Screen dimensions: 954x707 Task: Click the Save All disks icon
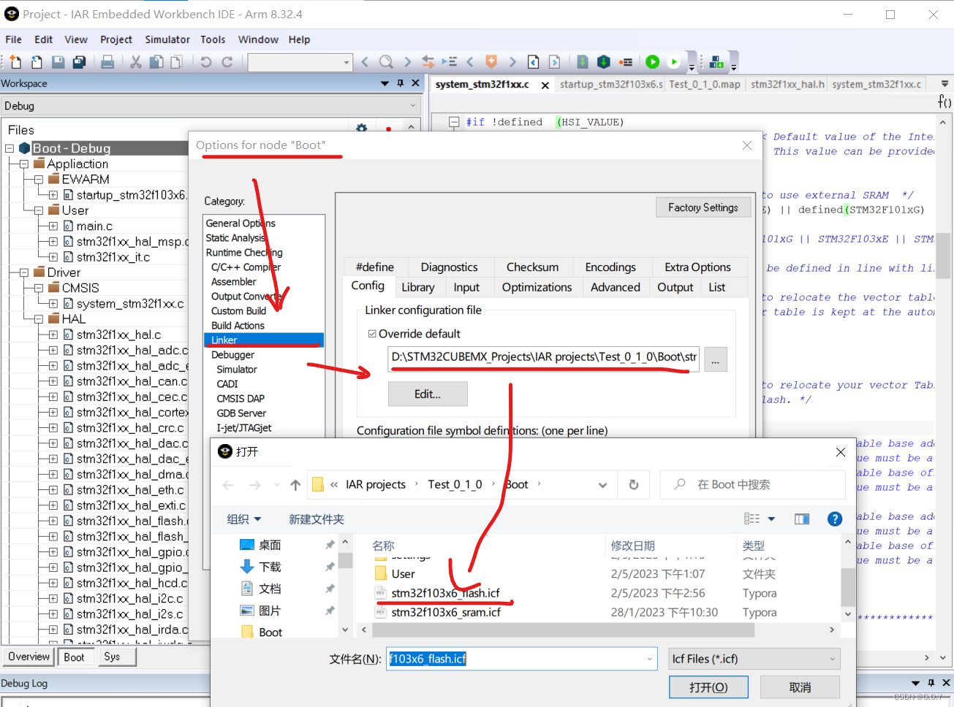[80, 62]
